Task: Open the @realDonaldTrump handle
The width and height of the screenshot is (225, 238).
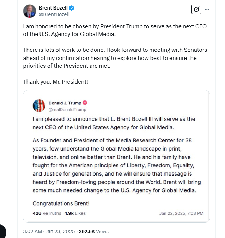Action: (67, 109)
